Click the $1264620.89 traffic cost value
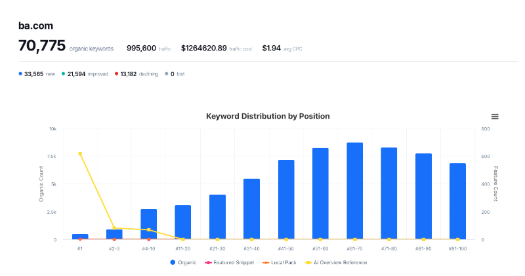This screenshot has width=525, height=276. [204, 48]
